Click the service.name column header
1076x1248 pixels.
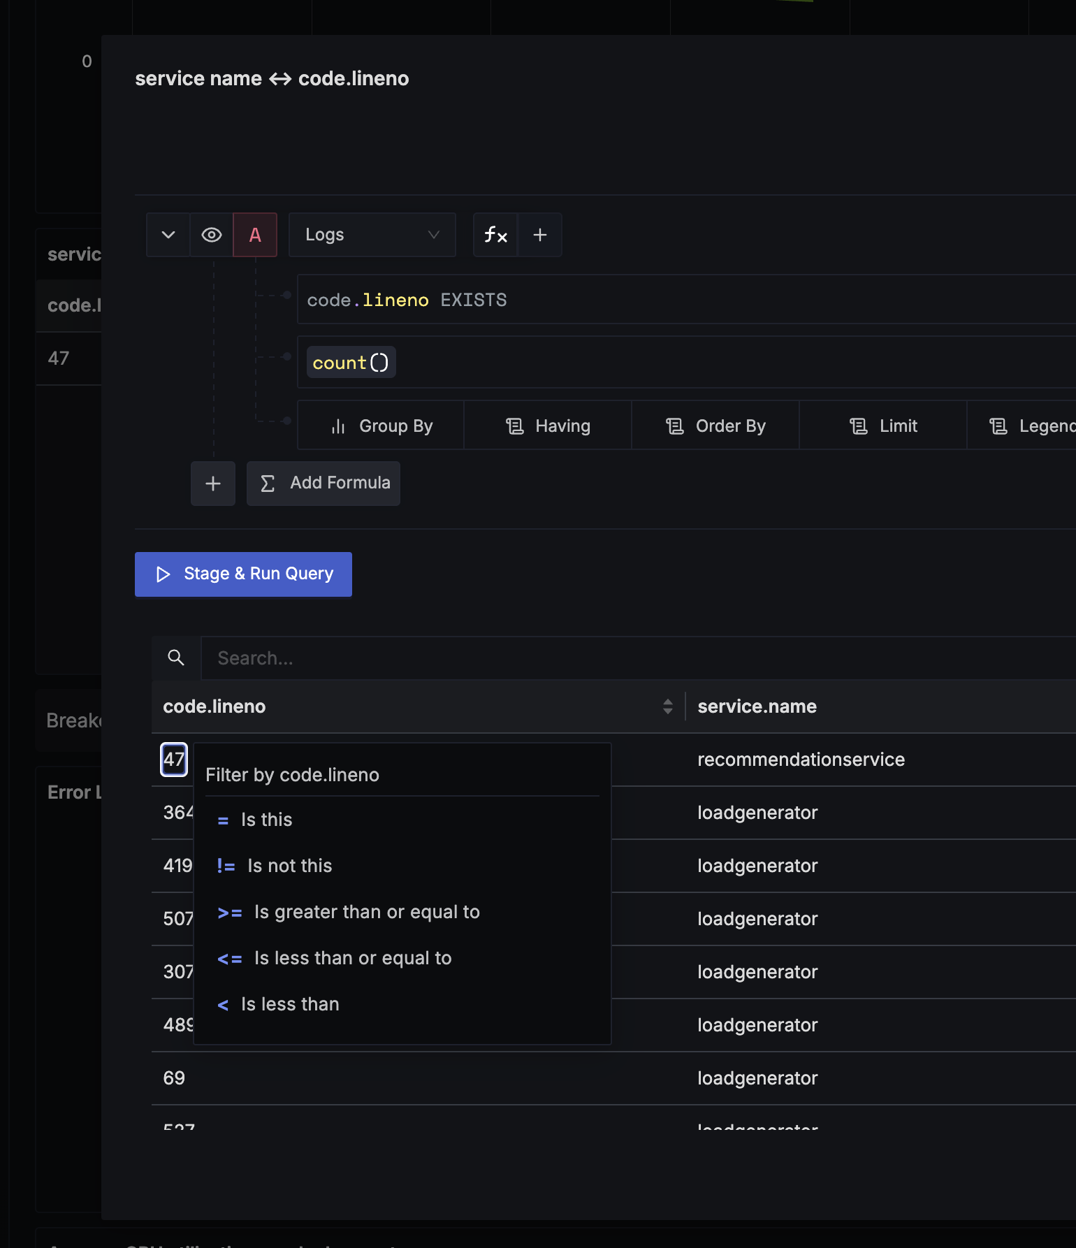(x=757, y=706)
